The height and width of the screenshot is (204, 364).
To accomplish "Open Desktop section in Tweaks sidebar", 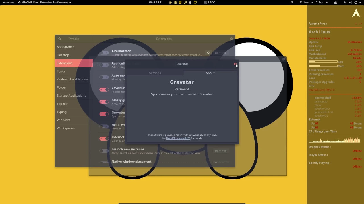I will coord(74,55).
